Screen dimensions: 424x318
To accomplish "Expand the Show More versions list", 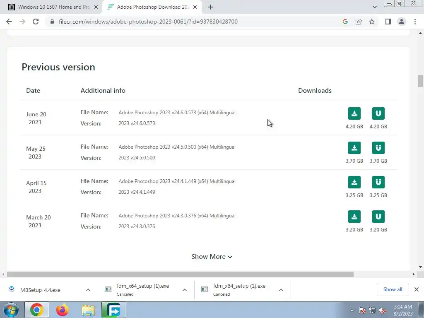I will [x=212, y=257].
